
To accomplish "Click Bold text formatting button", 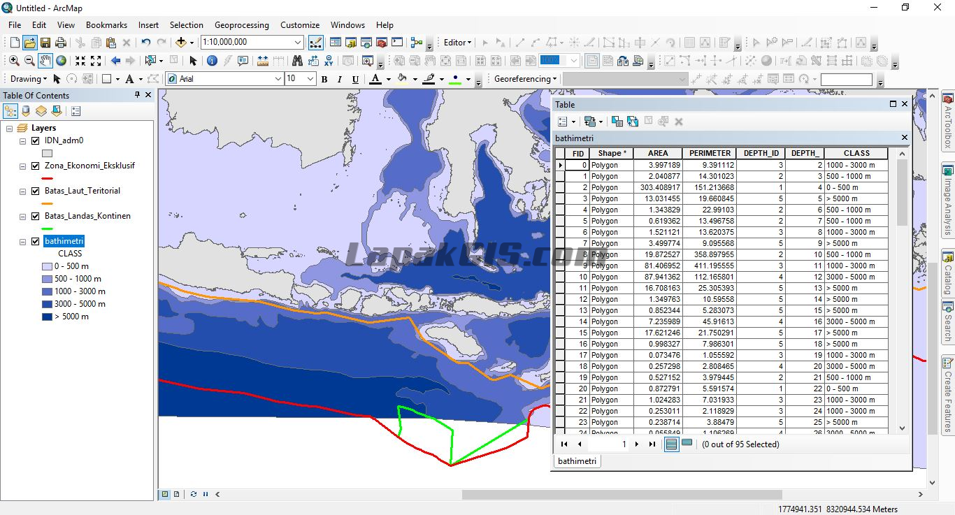I will pos(324,79).
